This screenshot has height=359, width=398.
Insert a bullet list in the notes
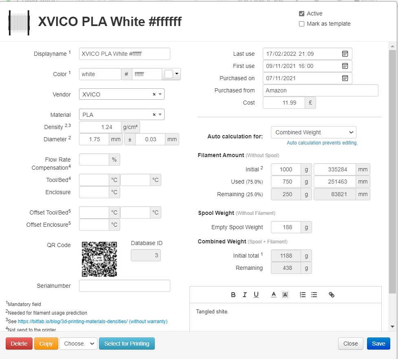(314, 295)
